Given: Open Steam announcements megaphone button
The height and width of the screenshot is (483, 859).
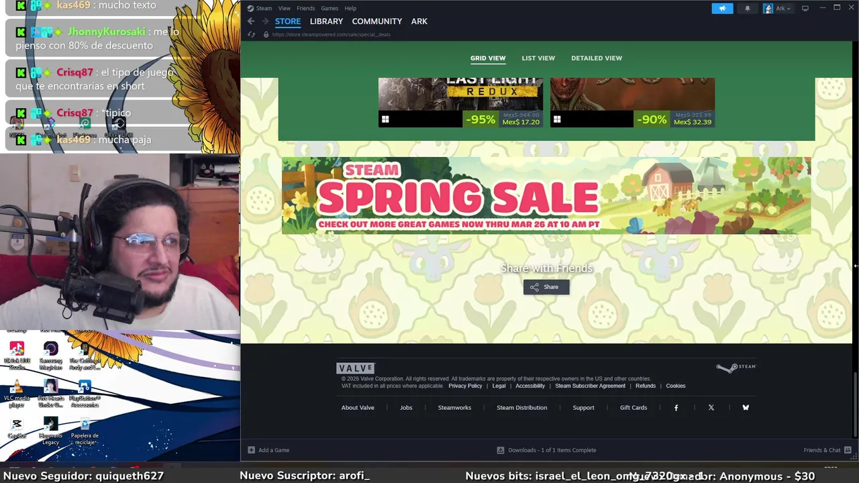Looking at the screenshot, I should [x=722, y=8].
